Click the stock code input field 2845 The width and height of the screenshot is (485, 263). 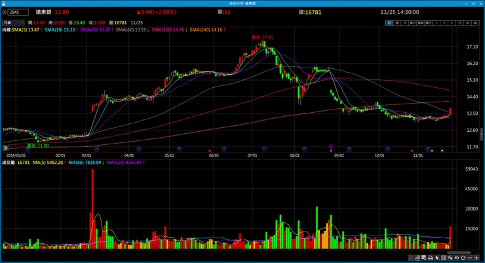[x=18, y=12]
